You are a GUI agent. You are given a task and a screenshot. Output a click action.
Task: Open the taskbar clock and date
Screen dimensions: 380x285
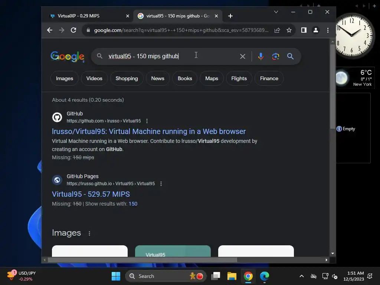[x=354, y=276]
